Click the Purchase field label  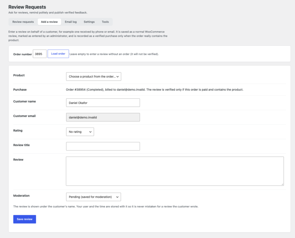(20, 90)
